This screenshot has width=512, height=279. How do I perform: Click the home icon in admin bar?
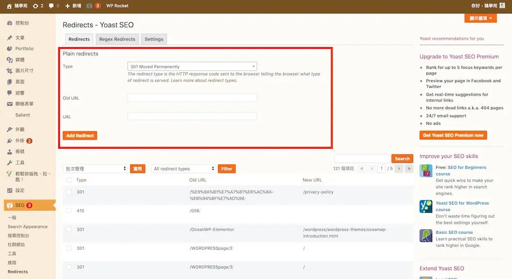click(x=9, y=6)
